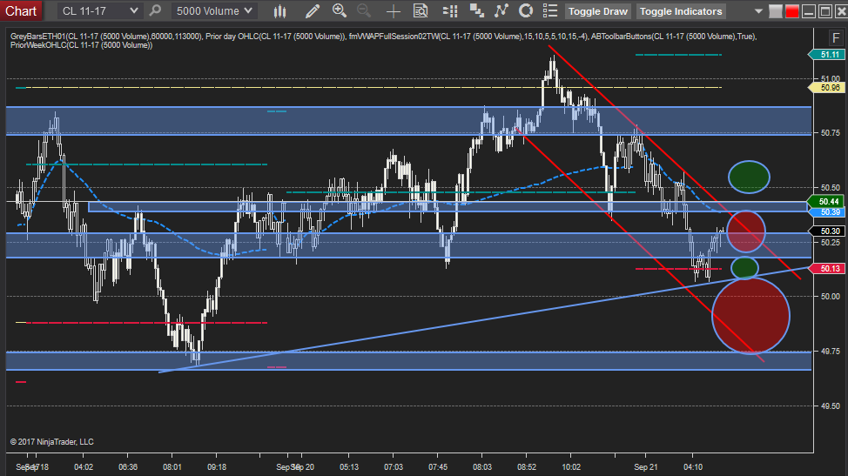Click the Chart tab label

tap(21, 10)
